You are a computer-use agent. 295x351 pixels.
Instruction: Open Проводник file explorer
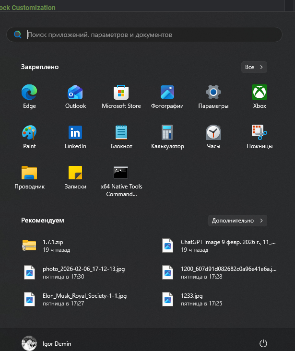pyautogui.click(x=29, y=177)
